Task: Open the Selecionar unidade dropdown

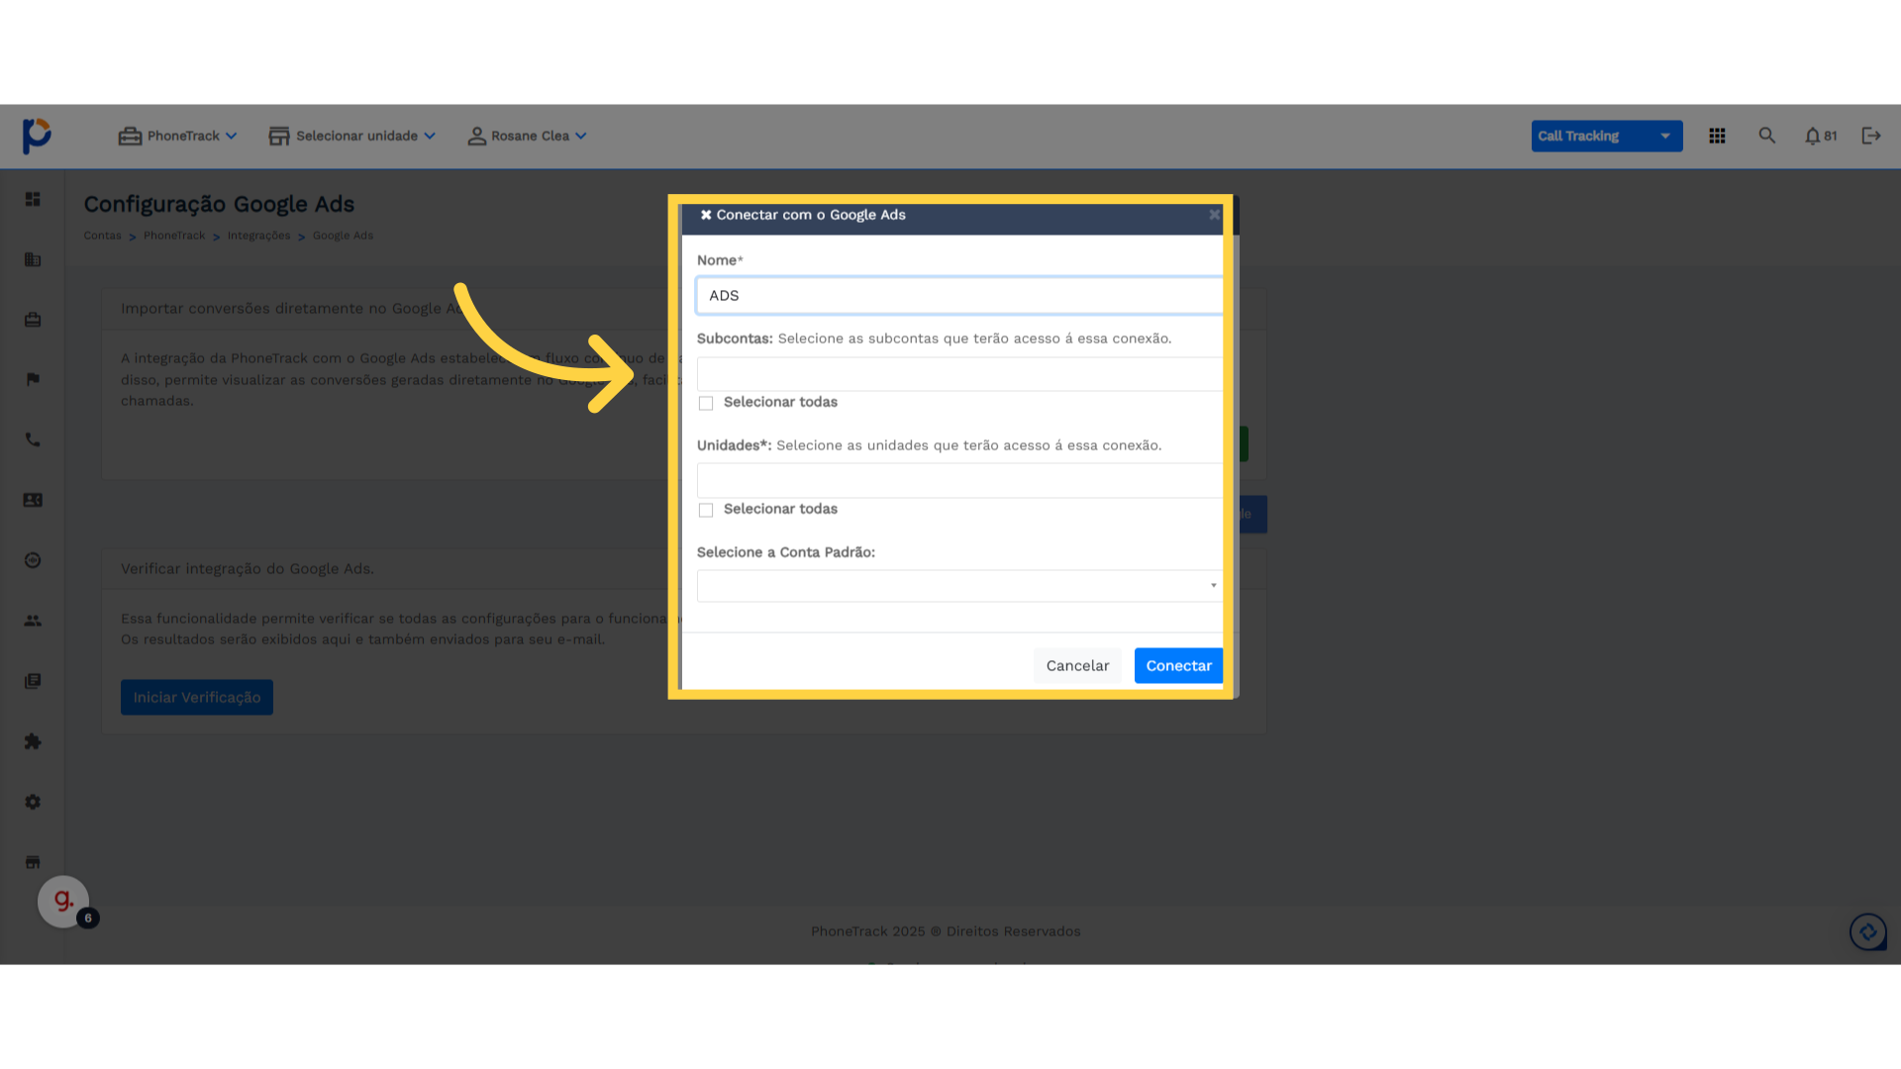Action: [352, 136]
